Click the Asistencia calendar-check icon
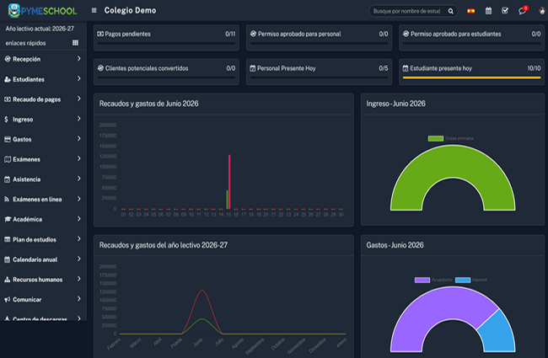Image resolution: width=548 pixels, height=358 pixels. [8, 179]
